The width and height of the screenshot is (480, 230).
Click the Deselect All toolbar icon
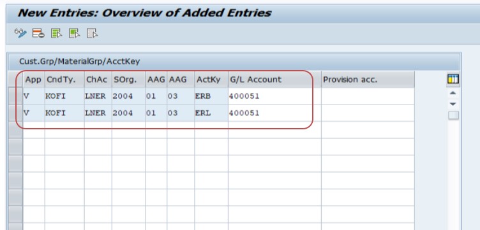pos(92,33)
